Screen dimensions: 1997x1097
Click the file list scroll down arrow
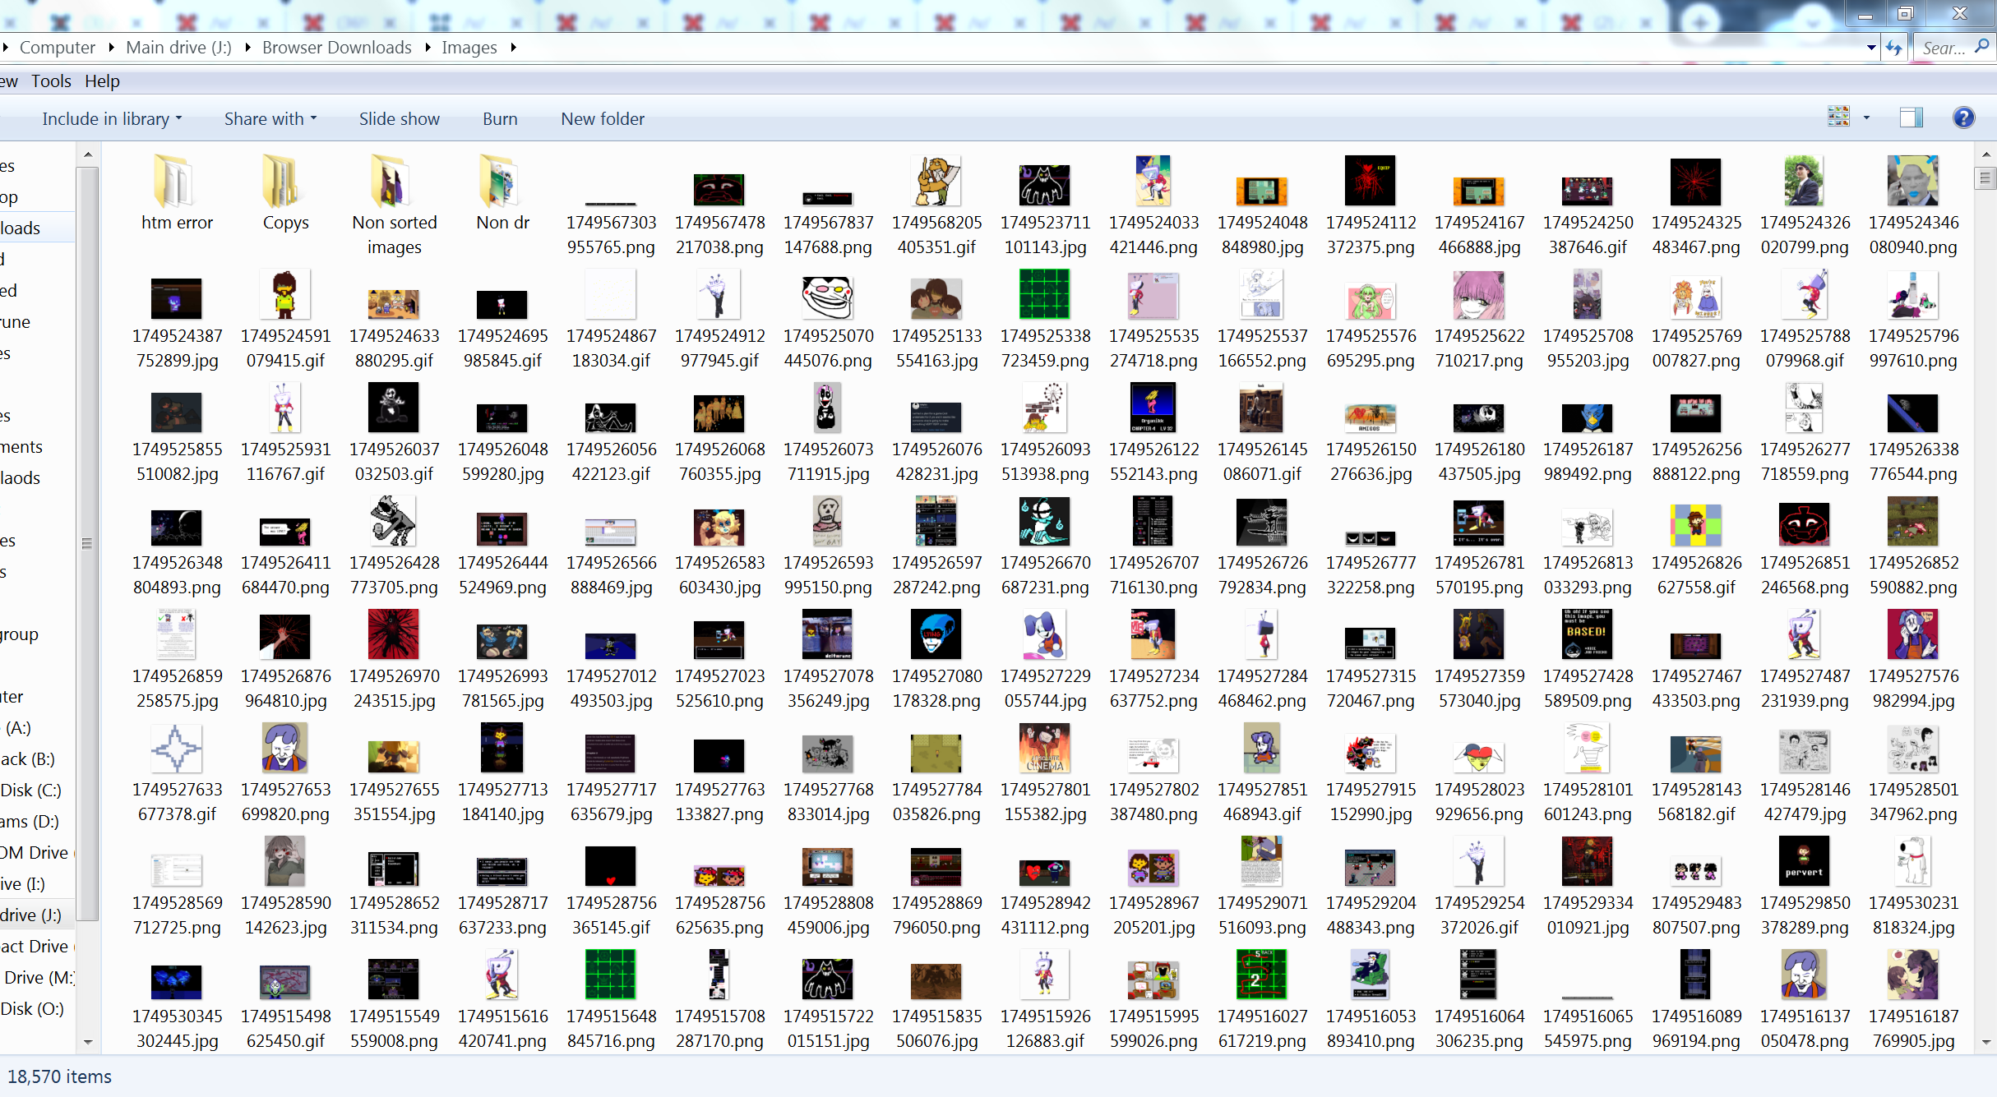pos(1986,1043)
